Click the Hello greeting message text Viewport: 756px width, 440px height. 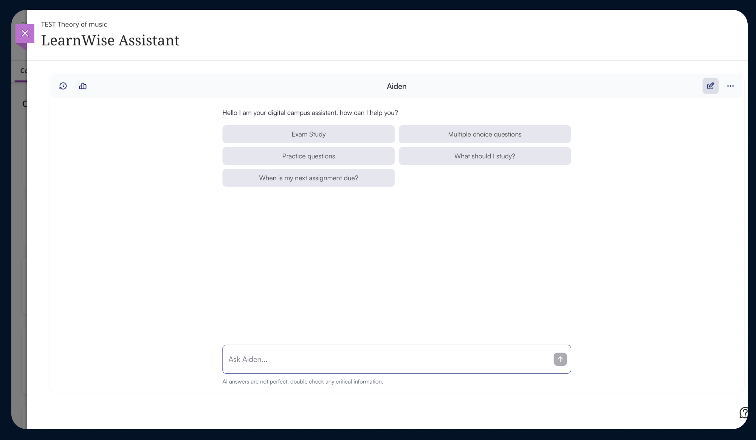click(x=310, y=113)
